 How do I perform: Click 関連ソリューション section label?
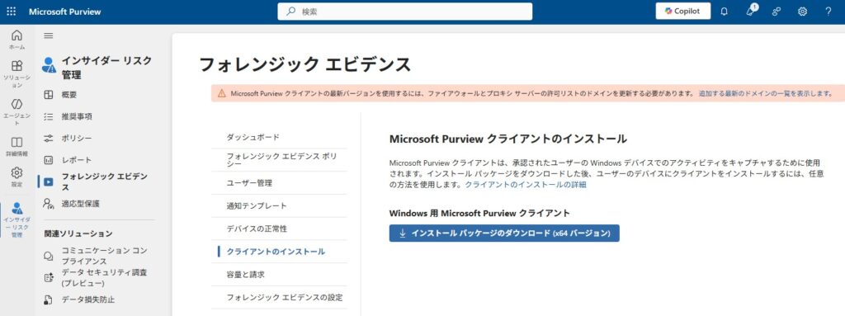pyautogui.click(x=78, y=233)
